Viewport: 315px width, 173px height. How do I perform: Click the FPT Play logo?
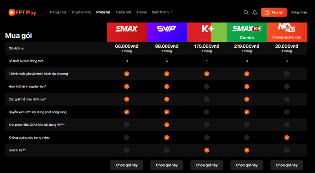pos(22,13)
